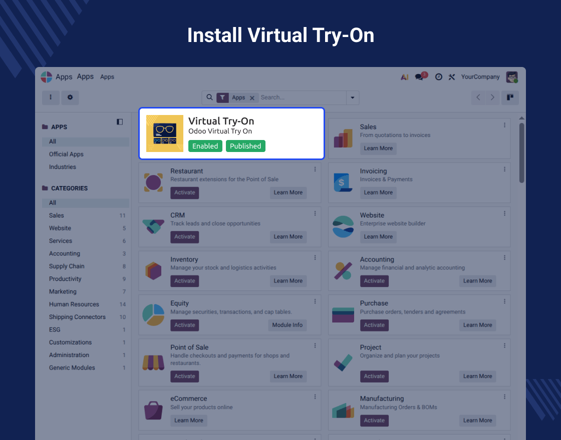Go to next page arrow

click(492, 97)
